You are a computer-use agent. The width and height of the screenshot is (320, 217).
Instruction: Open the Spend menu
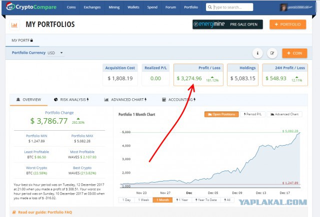152,7
